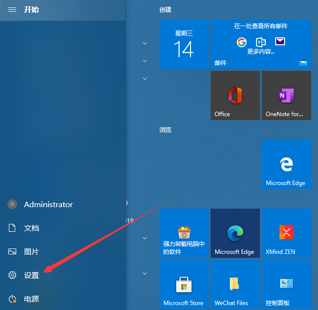Open 图片 folder from the sidebar
The image size is (318, 310).
click(x=31, y=251)
